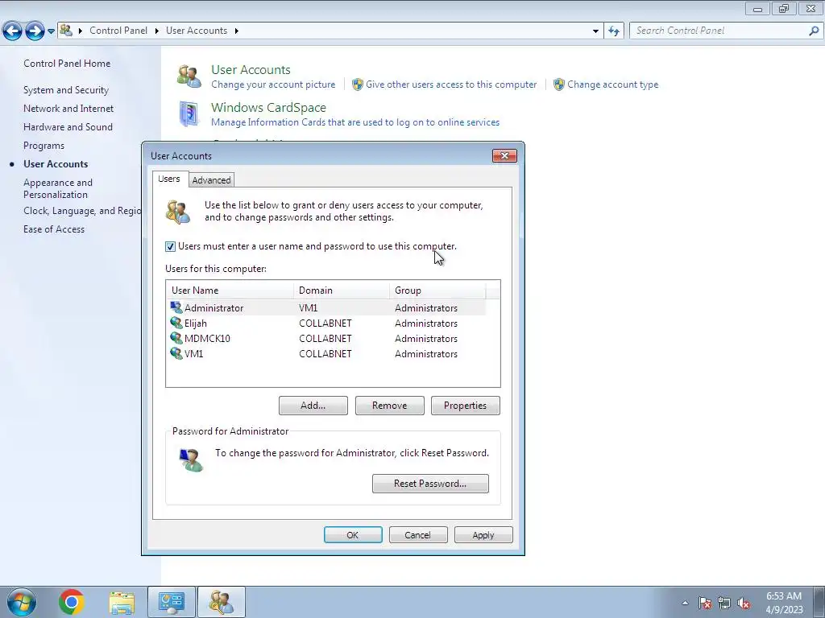Click the Forward navigation arrow
The image size is (825, 618).
(35, 31)
